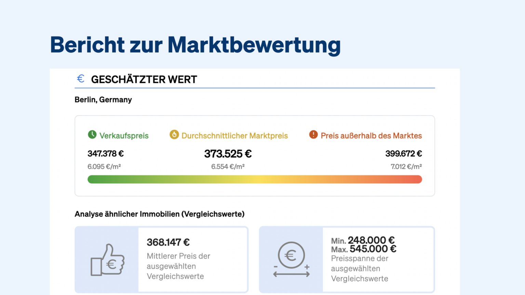Click the red exclamation icon by Preis außerhalb

313,135
